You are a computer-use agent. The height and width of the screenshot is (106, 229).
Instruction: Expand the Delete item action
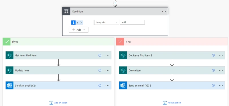[x=172, y=70]
